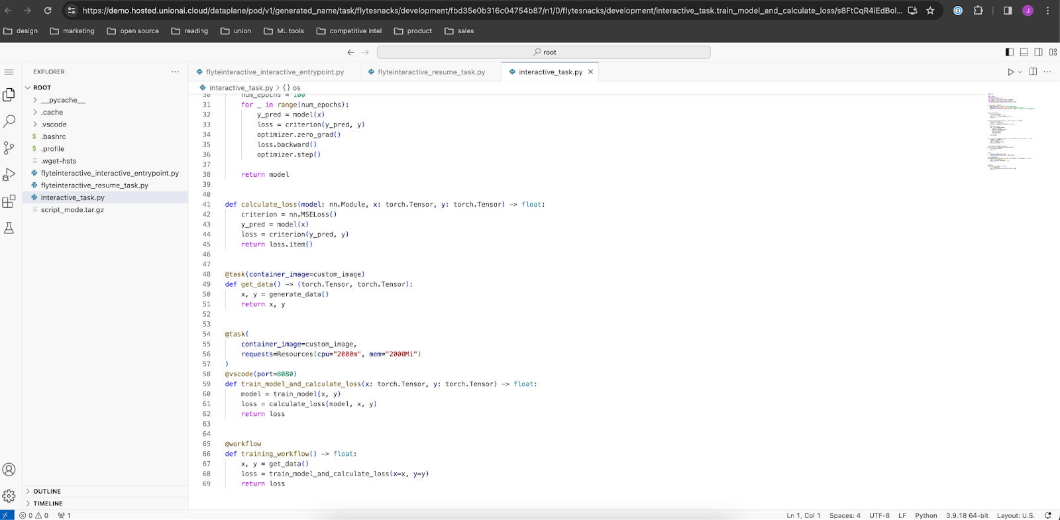This screenshot has height=520, width=1060.
Task: Open the browser Extensions puzzle icon
Action: (979, 11)
